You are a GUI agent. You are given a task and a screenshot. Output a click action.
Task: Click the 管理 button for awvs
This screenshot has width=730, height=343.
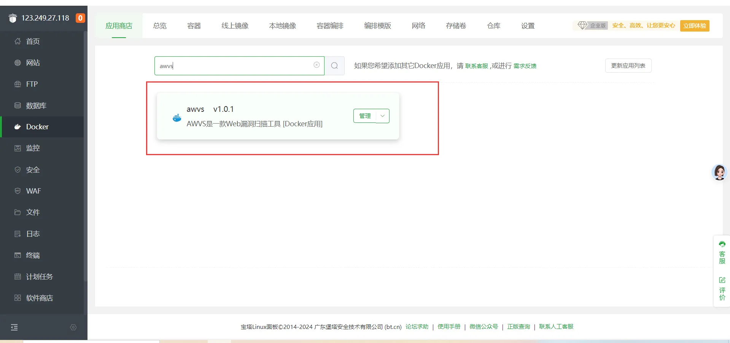click(x=365, y=116)
